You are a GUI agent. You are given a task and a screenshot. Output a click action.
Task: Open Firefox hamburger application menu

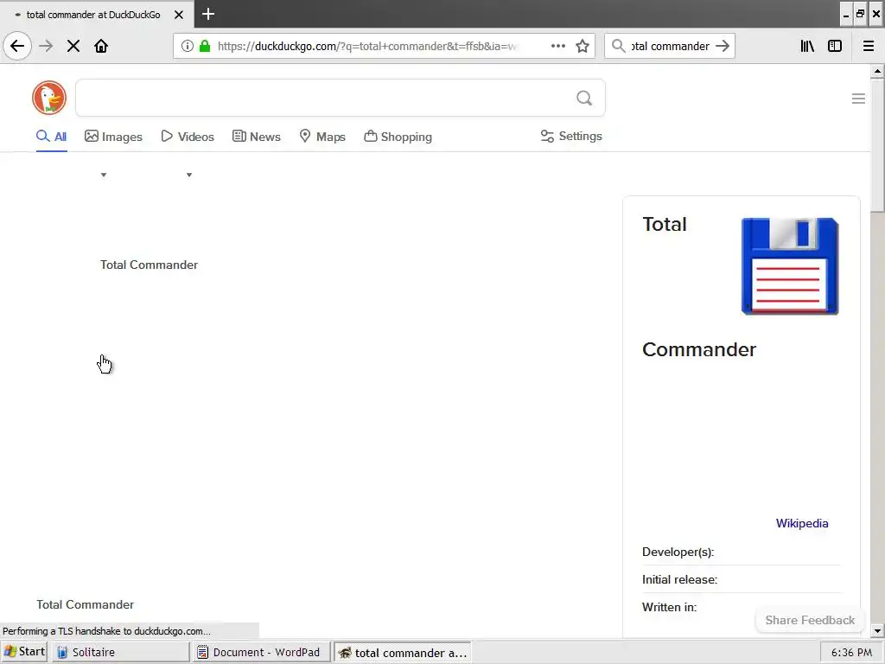tap(869, 46)
